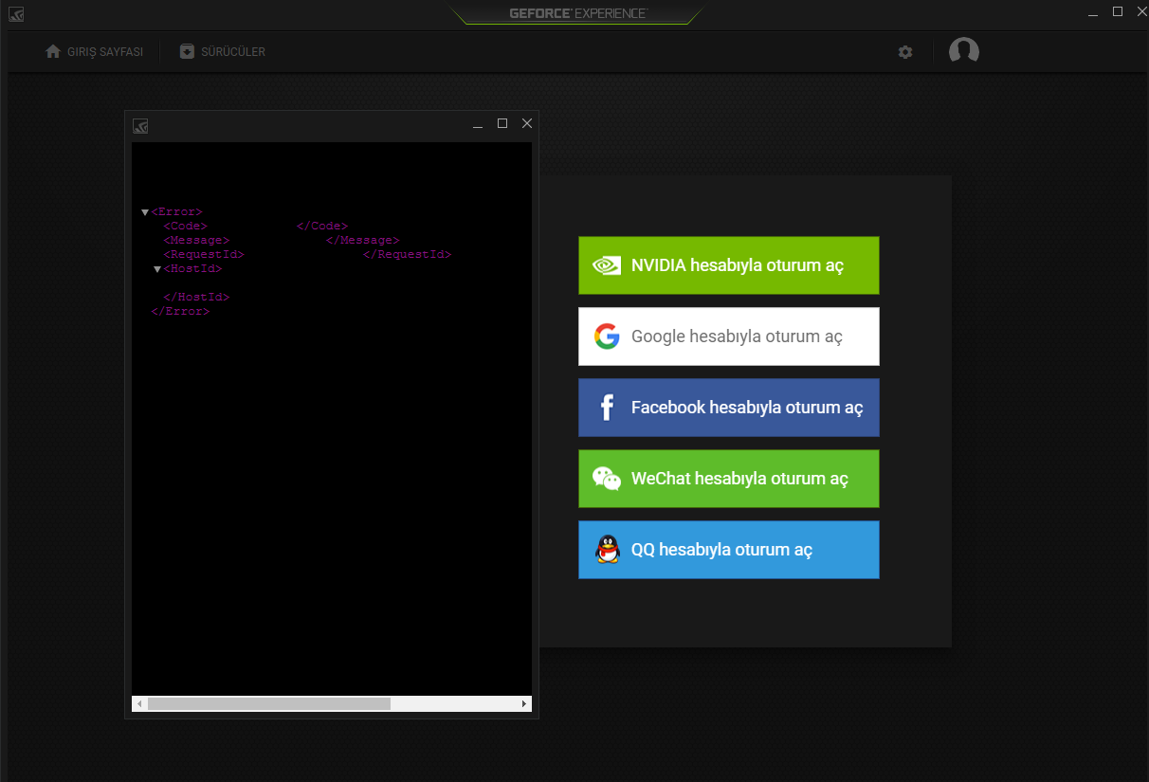Click the </HostId> closing tag text
The image size is (1149, 782).
pyautogui.click(x=196, y=298)
